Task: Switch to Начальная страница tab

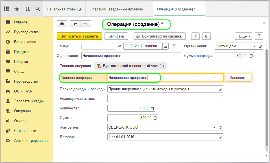Action: [x=64, y=9]
